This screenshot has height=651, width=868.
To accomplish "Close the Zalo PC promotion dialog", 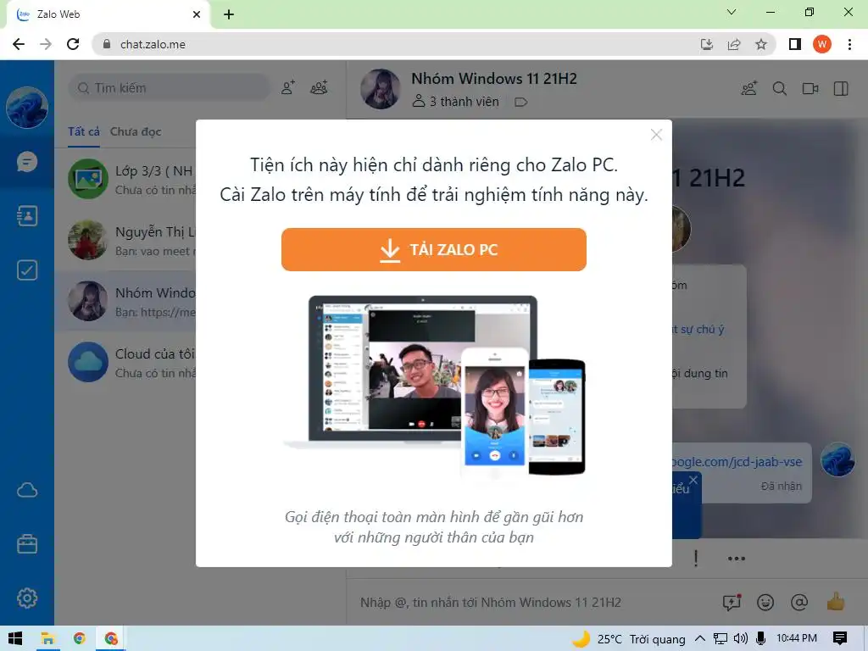I will click(656, 135).
